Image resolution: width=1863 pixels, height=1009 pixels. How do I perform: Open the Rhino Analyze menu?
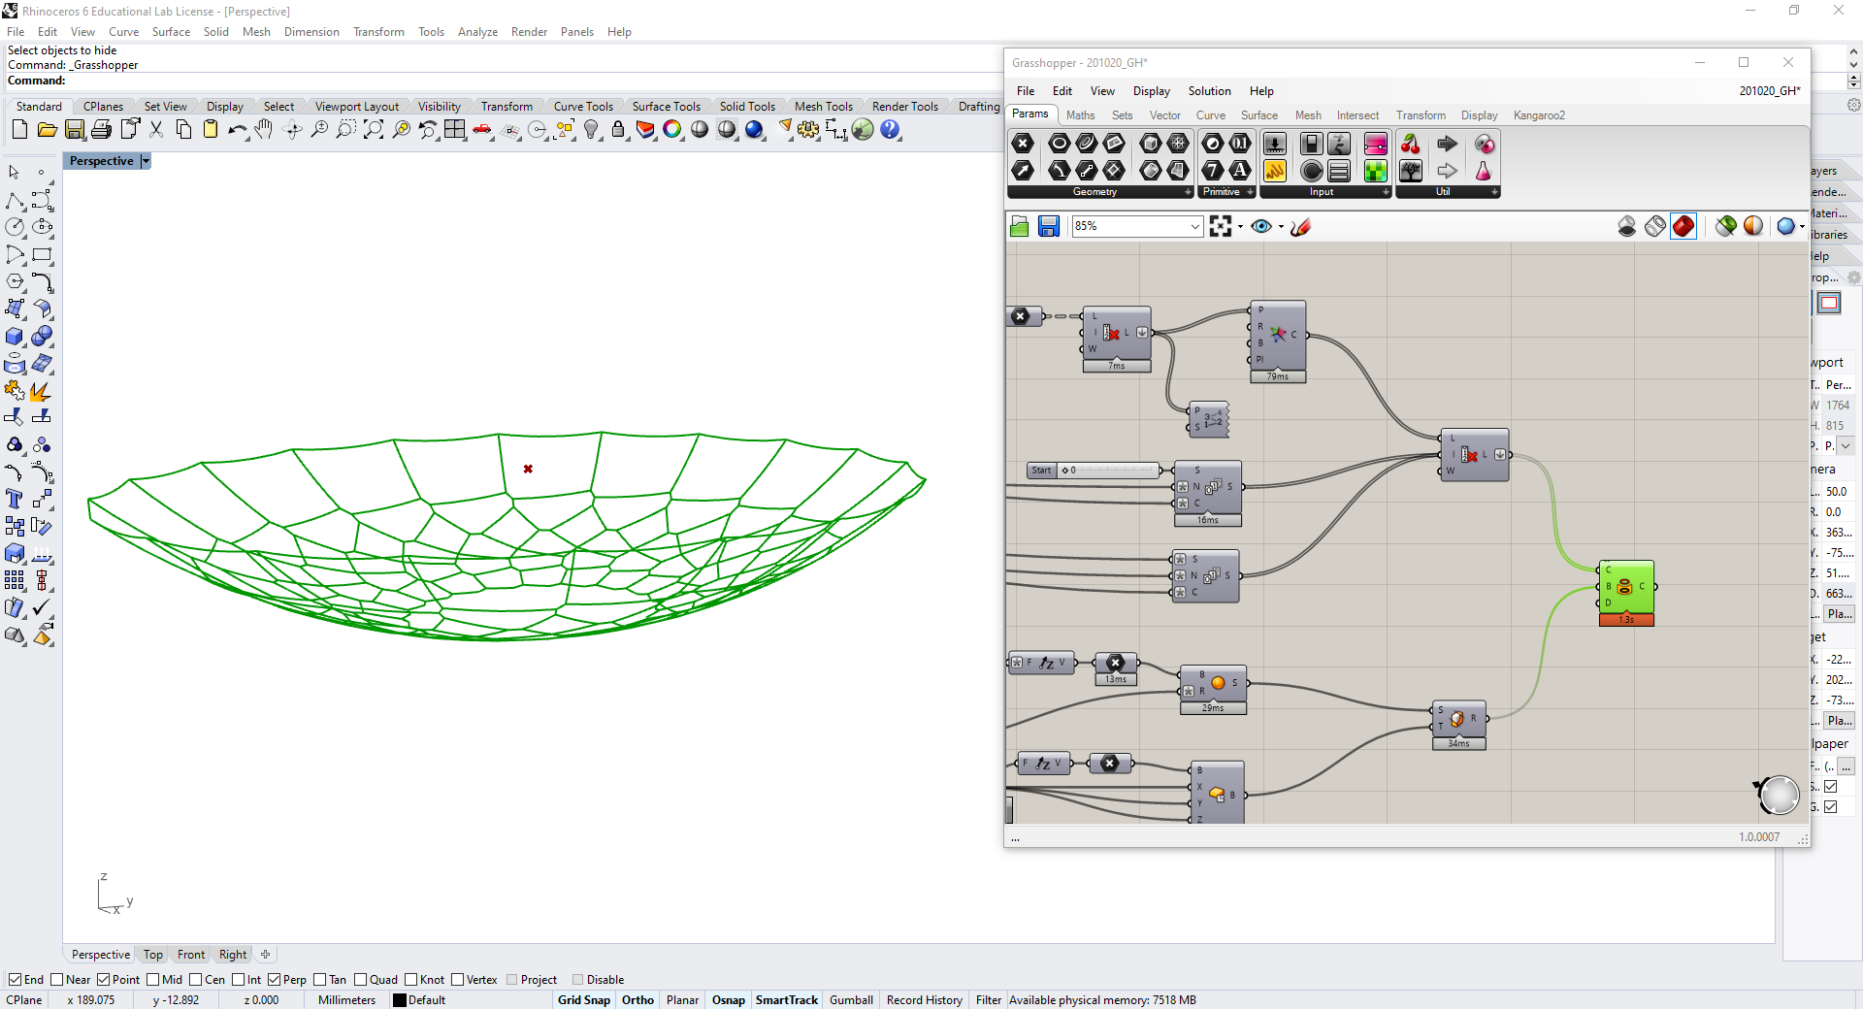click(x=477, y=32)
